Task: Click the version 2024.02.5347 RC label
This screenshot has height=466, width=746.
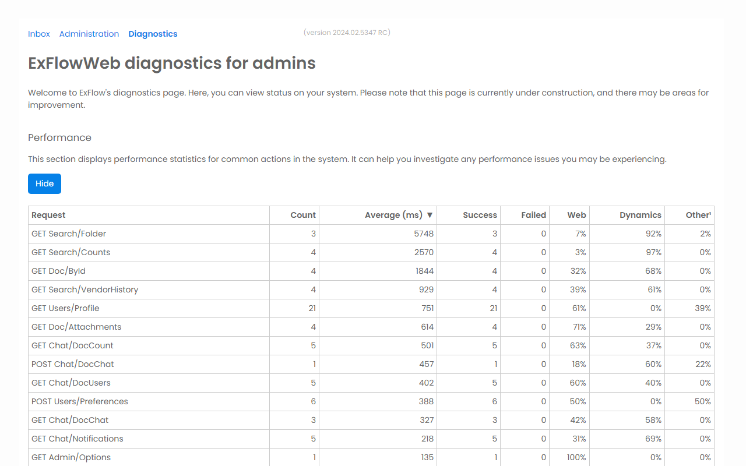Action: (347, 33)
